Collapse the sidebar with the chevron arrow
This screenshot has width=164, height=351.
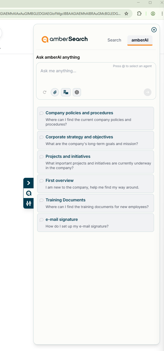pos(29,183)
